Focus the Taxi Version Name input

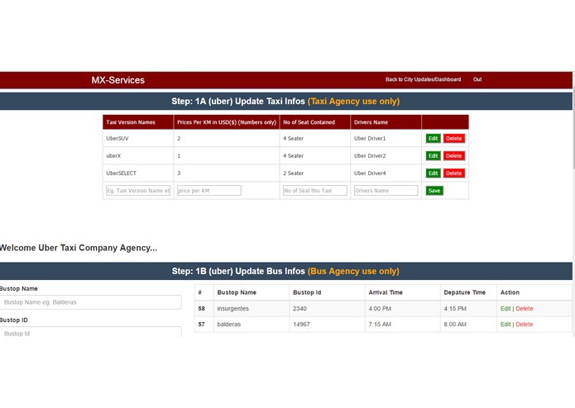point(138,190)
